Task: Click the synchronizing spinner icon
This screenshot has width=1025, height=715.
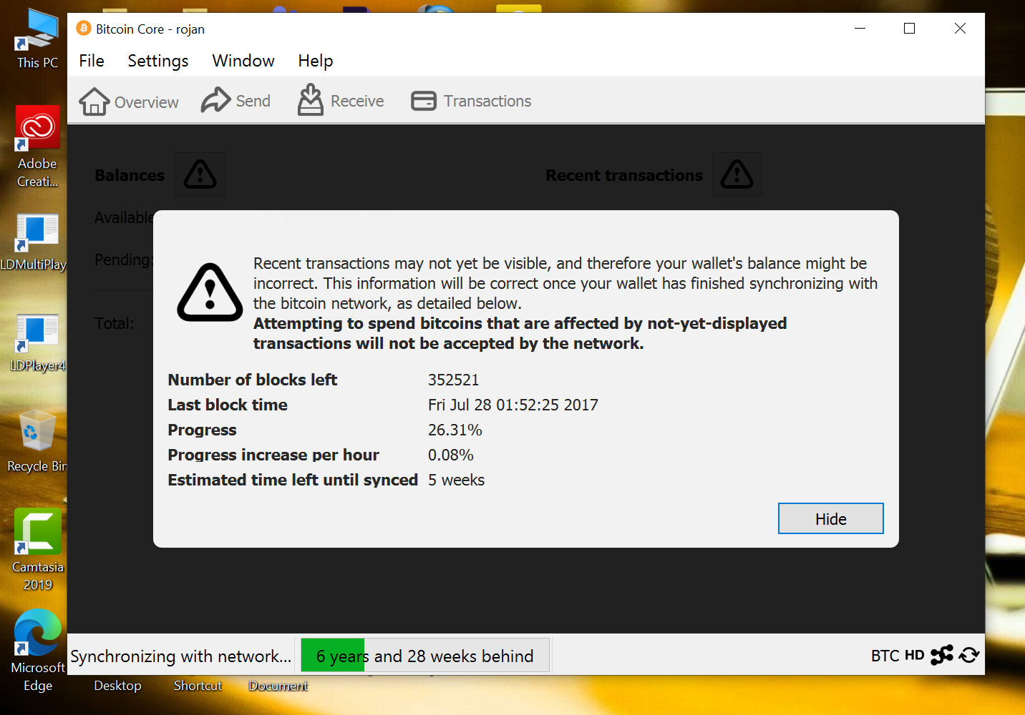Action: [969, 655]
